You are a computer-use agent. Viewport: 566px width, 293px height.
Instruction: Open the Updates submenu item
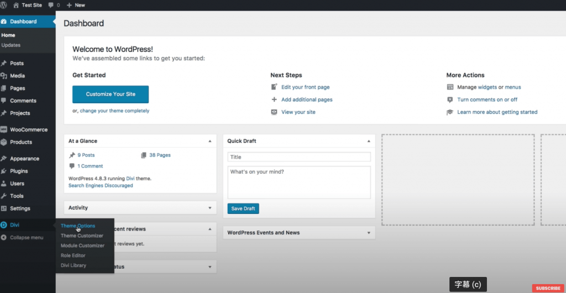11,45
